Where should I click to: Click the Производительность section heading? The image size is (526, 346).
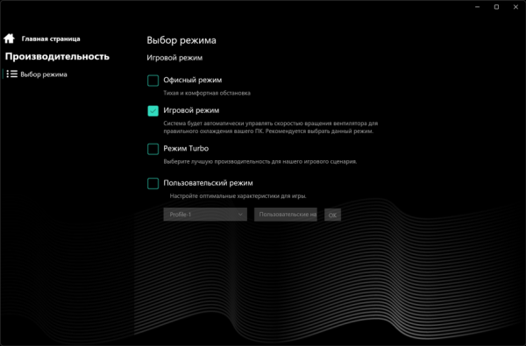57,56
